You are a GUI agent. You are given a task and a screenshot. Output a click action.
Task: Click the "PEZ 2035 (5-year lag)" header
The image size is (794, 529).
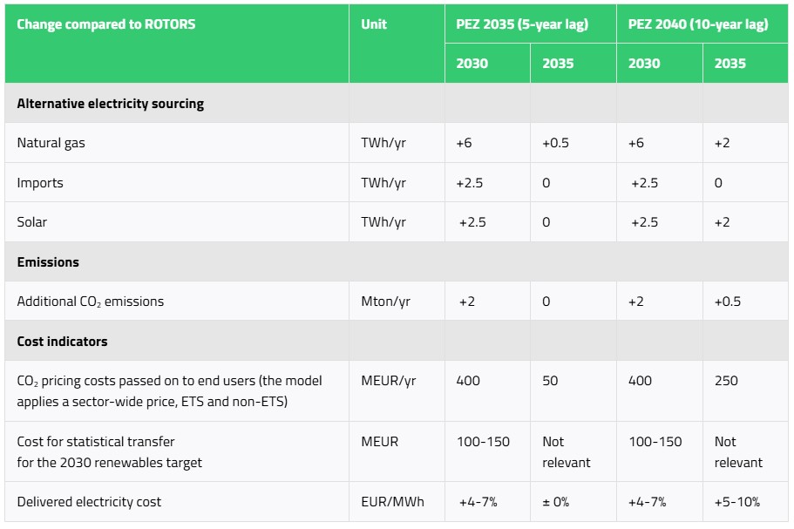click(522, 24)
